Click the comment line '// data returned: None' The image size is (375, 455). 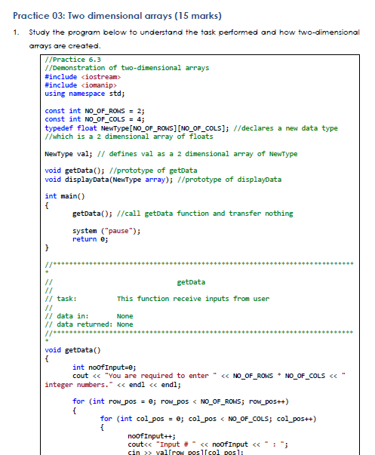click(x=89, y=324)
